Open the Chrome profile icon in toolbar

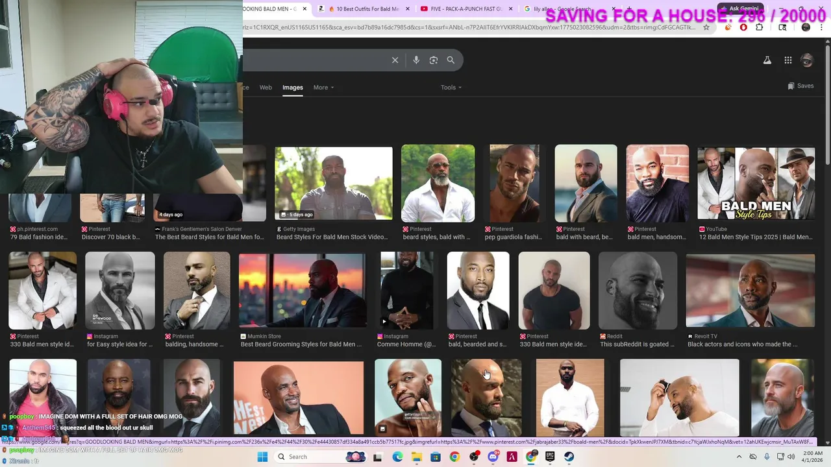click(806, 27)
